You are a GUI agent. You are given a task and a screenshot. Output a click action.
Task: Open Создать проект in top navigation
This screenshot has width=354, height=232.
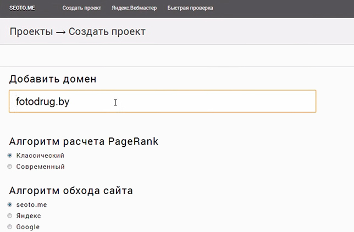click(81, 8)
